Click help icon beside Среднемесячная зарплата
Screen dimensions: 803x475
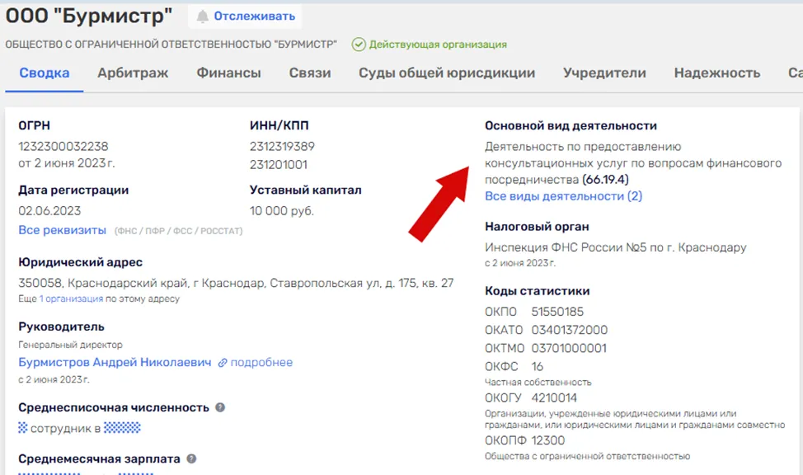point(191,459)
